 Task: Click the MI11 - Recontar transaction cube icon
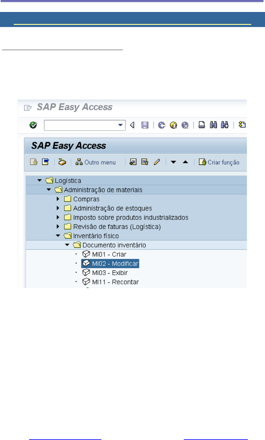[86, 282]
